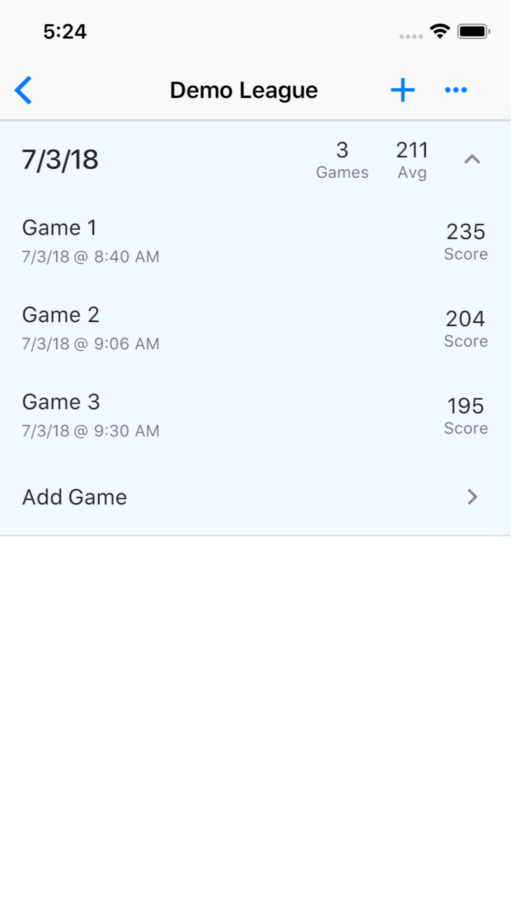
Task: Tap the Demo League title
Action: tap(244, 90)
